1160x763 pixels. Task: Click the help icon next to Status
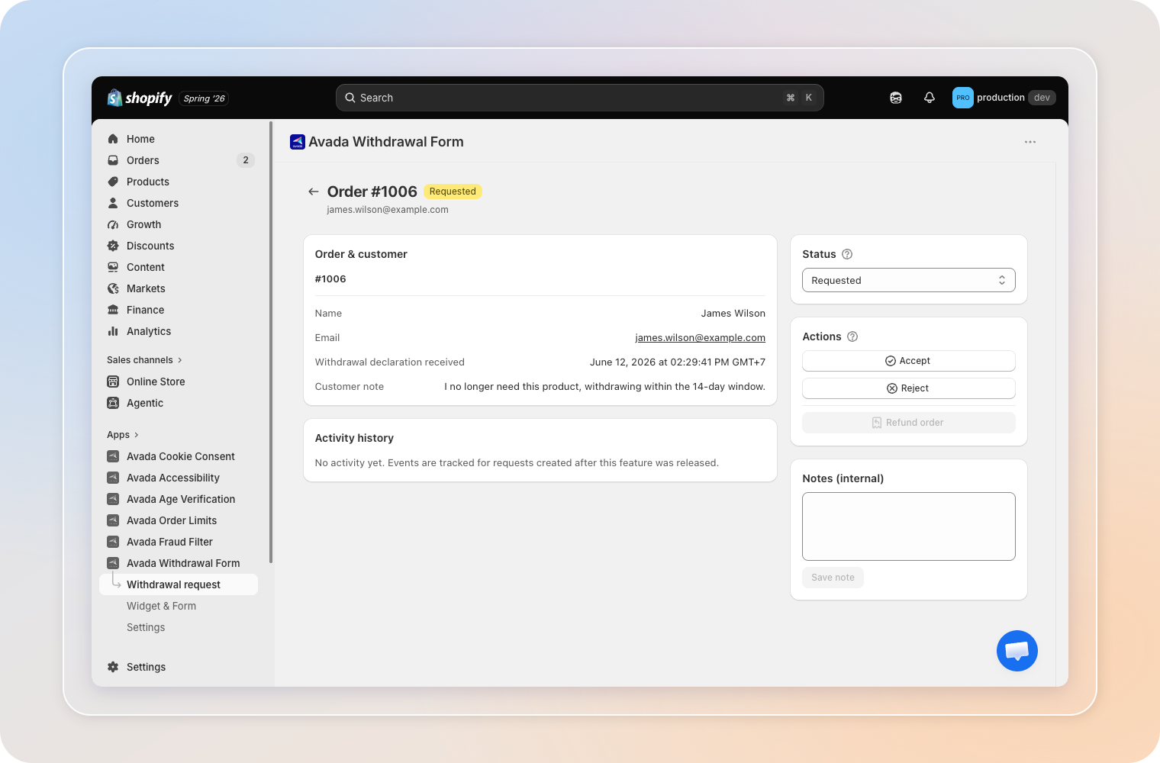(x=847, y=254)
